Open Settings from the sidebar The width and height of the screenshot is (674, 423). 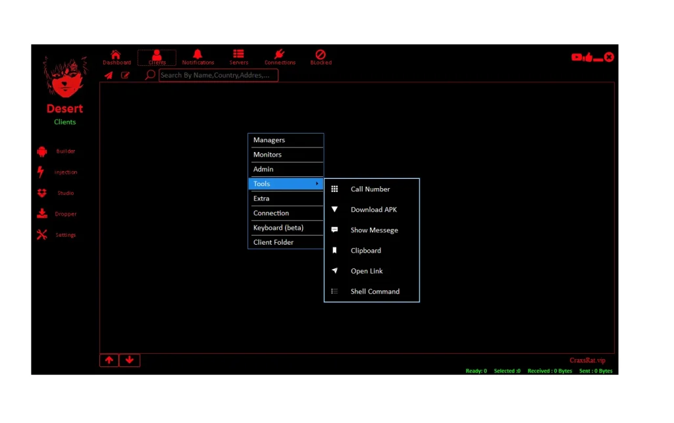click(66, 235)
